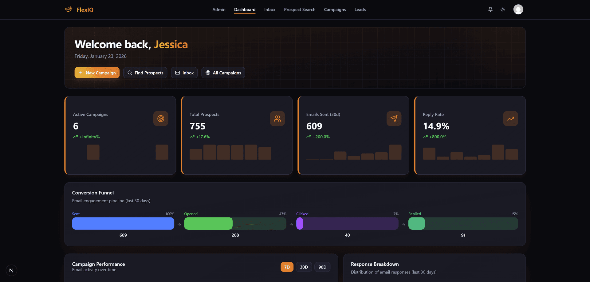
Task: Click the paper plane icon on Emails Sent card
Action: click(394, 118)
